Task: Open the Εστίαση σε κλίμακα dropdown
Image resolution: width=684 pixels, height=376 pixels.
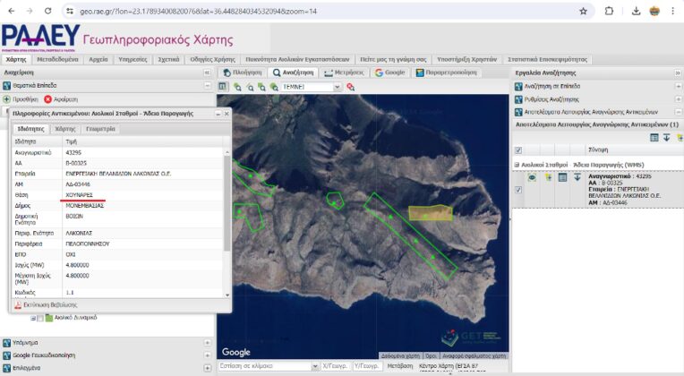Action: tap(314, 366)
